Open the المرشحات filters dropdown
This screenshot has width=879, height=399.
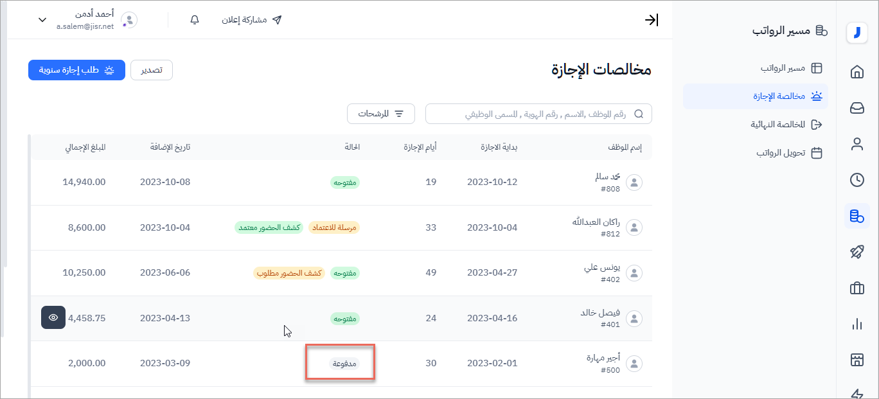click(381, 114)
